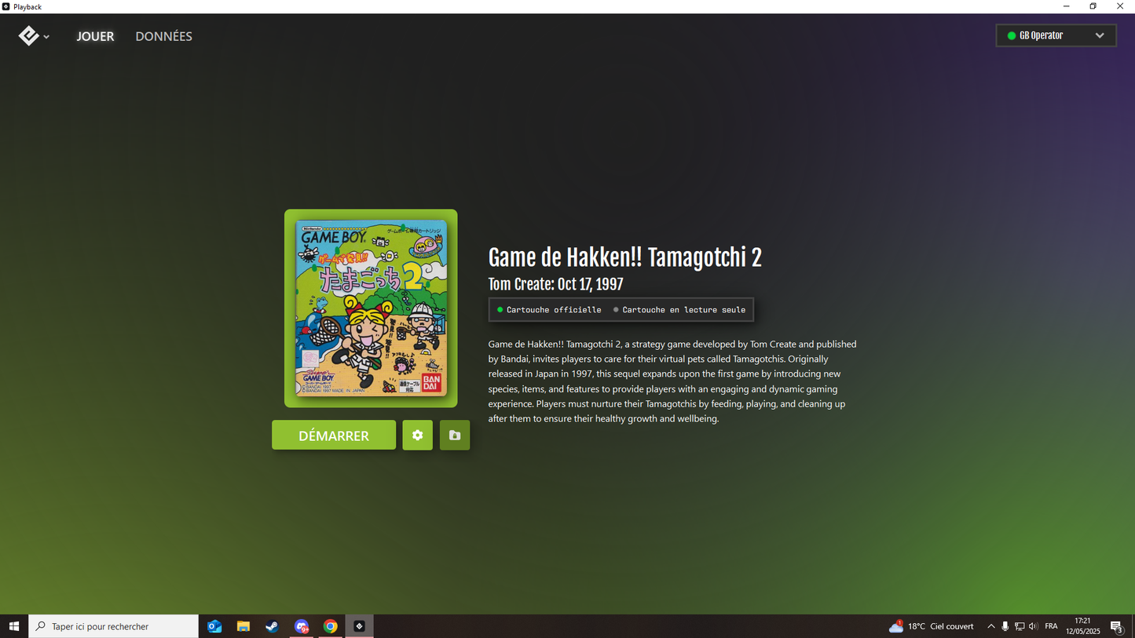Expand the chevron beside the Epilogue logo
The image size is (1135, 638).
pyautogui.click(x=46, y=37)
